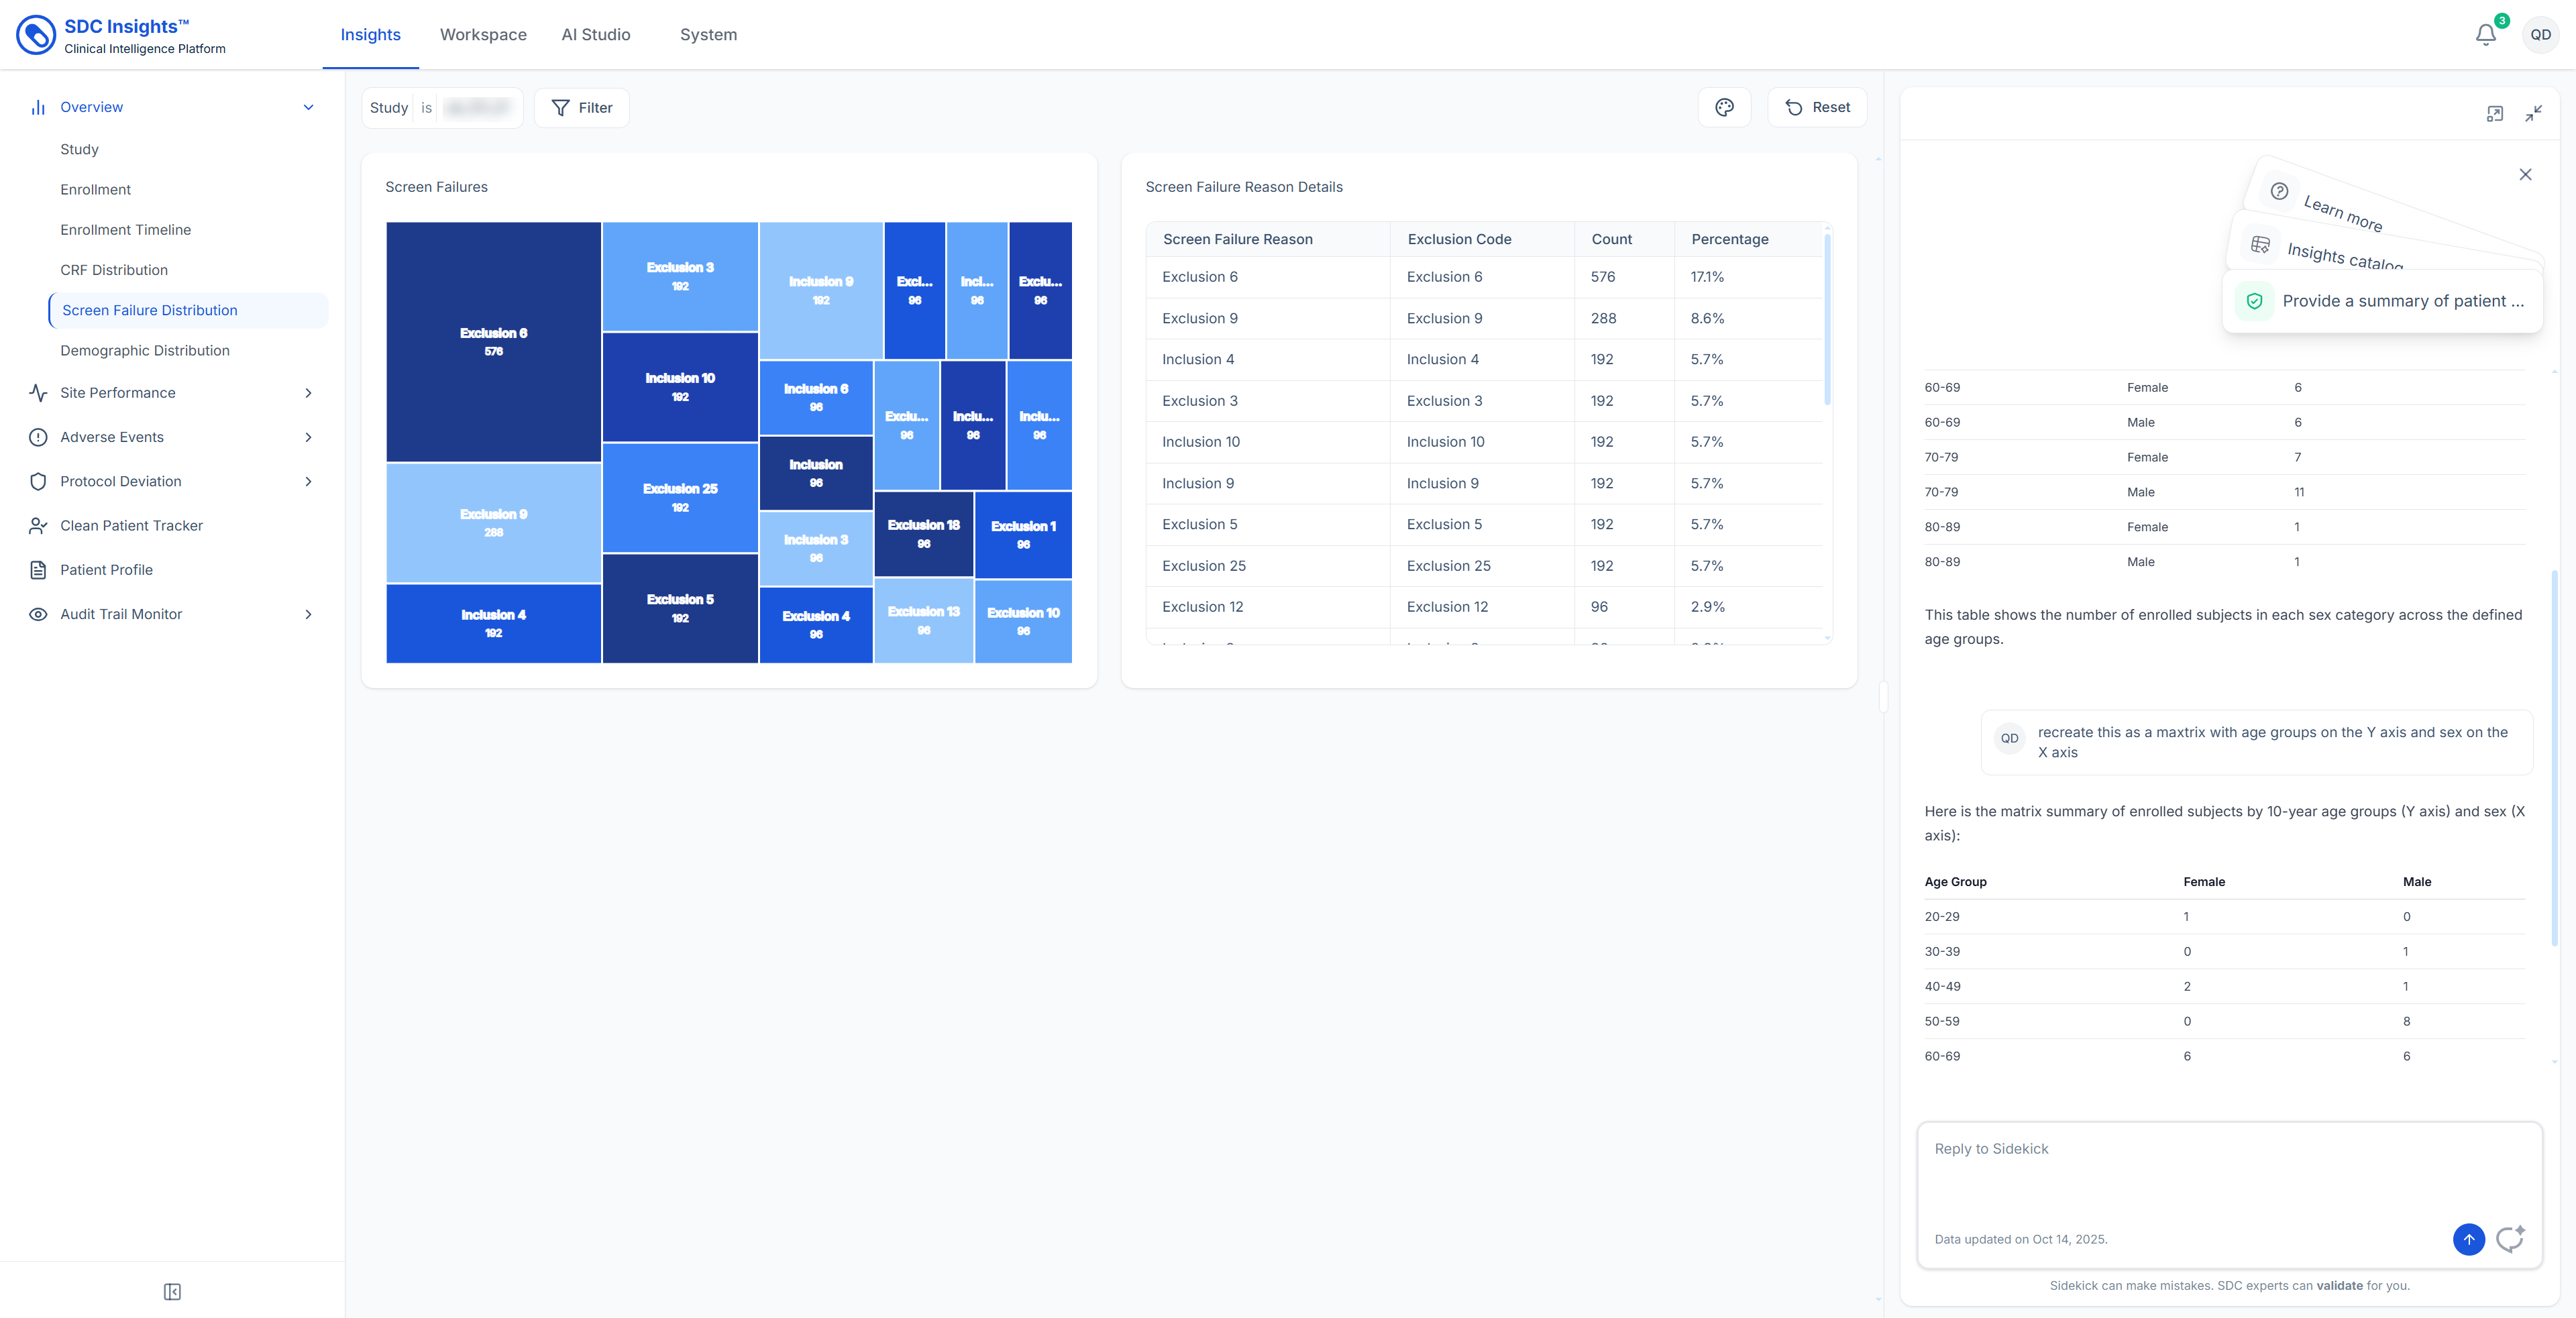This screenshot has width=2576, height=1318.
Task: Click the 288 count cell
Action: pos(1624,318)
